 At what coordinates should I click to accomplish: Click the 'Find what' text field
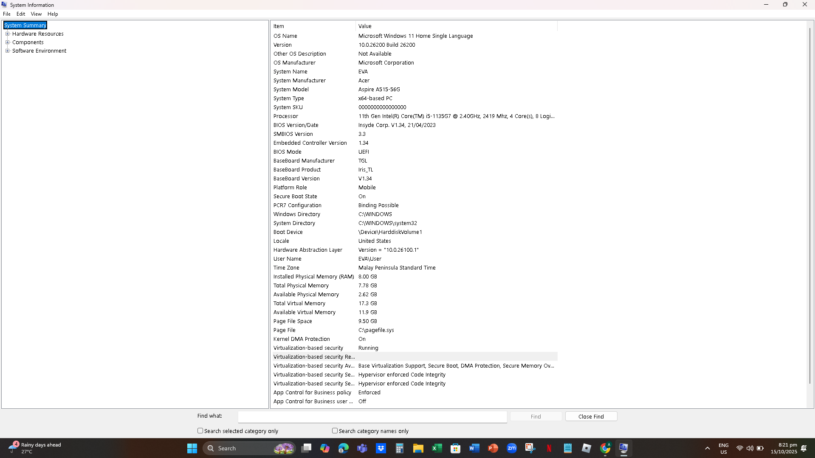coord(372,417)
